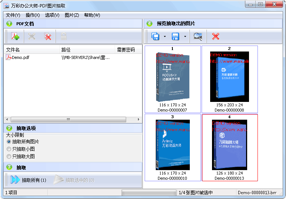The height and width of the screenshot is (199, 286).
Task: Click the save all images icon
Action: coord(155,36)
